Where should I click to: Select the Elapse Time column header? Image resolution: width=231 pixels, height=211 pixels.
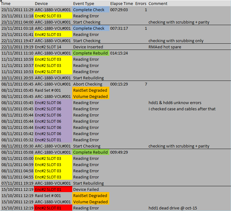122,3
